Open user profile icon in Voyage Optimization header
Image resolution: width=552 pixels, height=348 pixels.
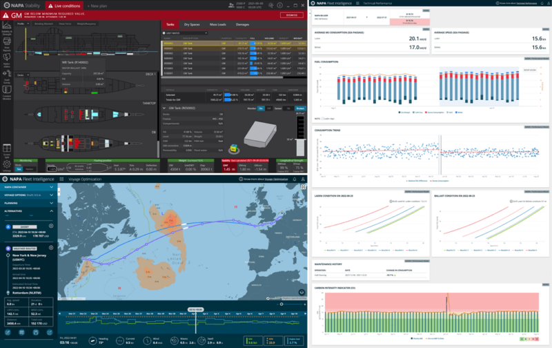(303, 179)
